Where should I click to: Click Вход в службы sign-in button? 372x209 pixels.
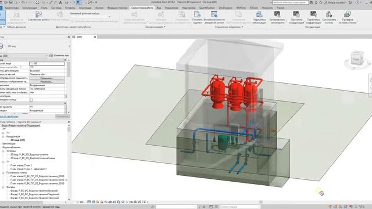pos(336,2)
